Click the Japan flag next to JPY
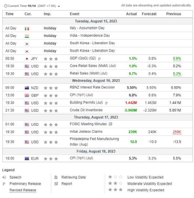Image resolution: width=194 pixels, height=198 pixels. click(x=27, y=59)
